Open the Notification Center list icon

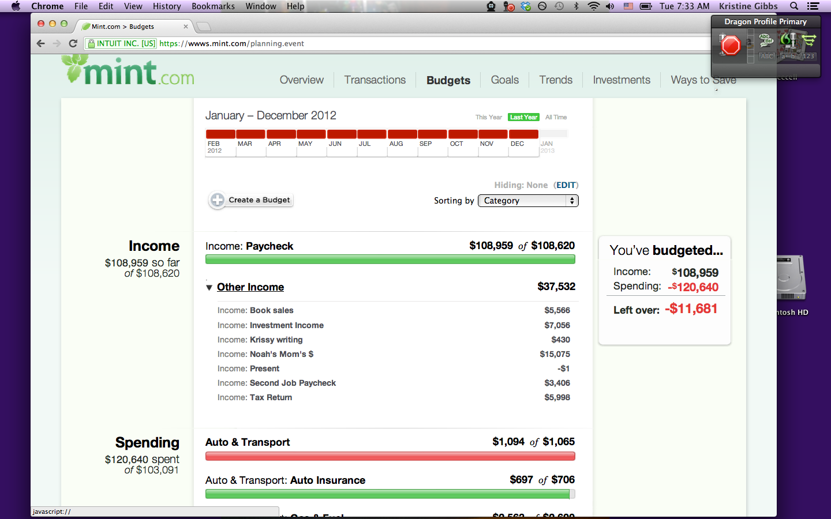click(813, 6)
